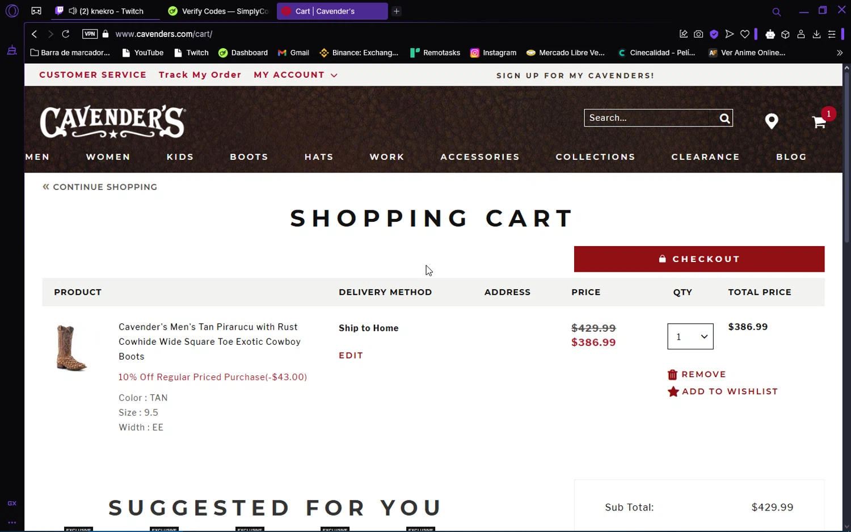The width and height of the screenshot is (851, 532).
Task: Click the shield ad-blocker icon
Action: pyautogui.click(x=714, y=34)
